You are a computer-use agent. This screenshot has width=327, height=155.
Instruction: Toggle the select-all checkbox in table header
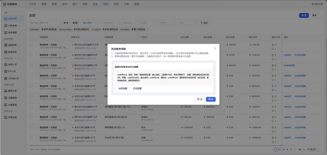(x=31, y=37)
